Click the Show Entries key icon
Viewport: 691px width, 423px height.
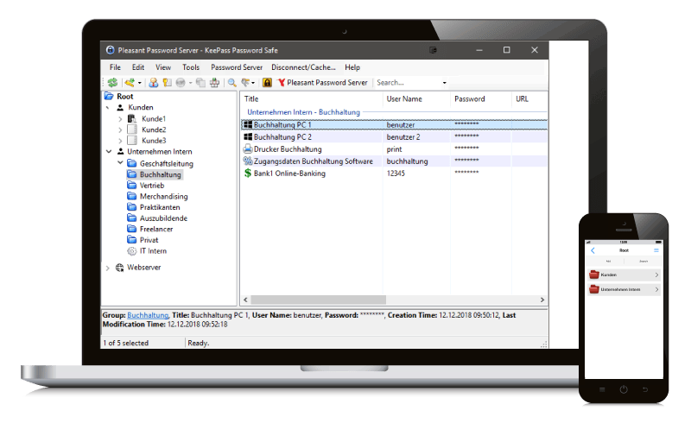[x=245, y=82]
